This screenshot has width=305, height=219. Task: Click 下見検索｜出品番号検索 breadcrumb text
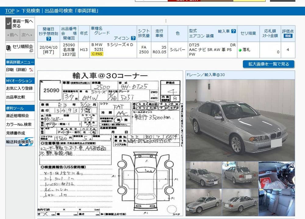click(47, 11)
